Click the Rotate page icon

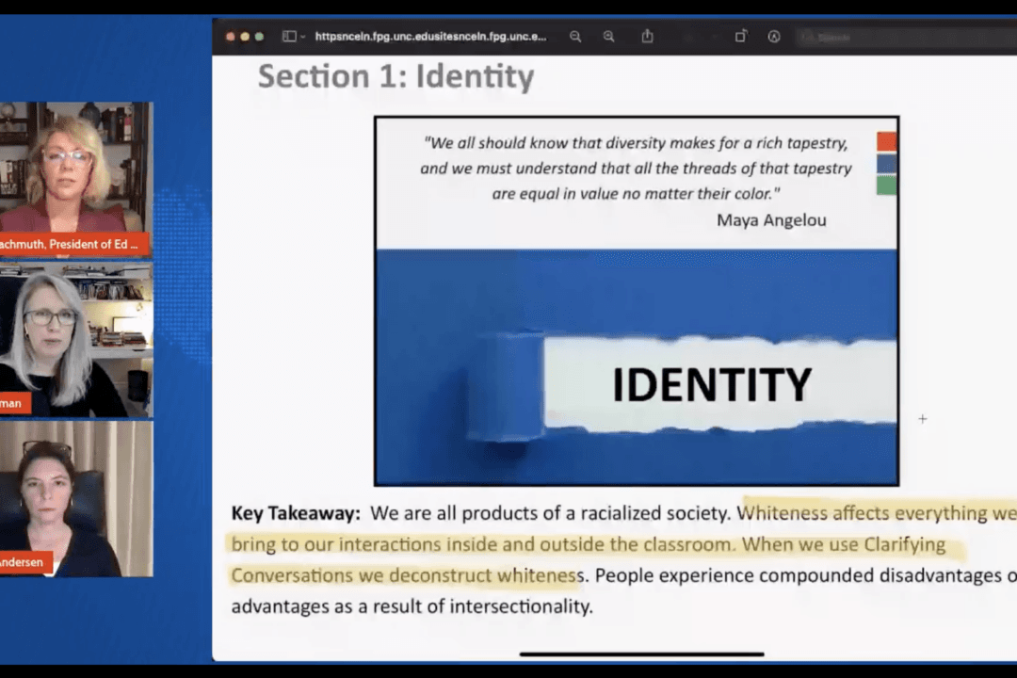click(x=740, y=37)
